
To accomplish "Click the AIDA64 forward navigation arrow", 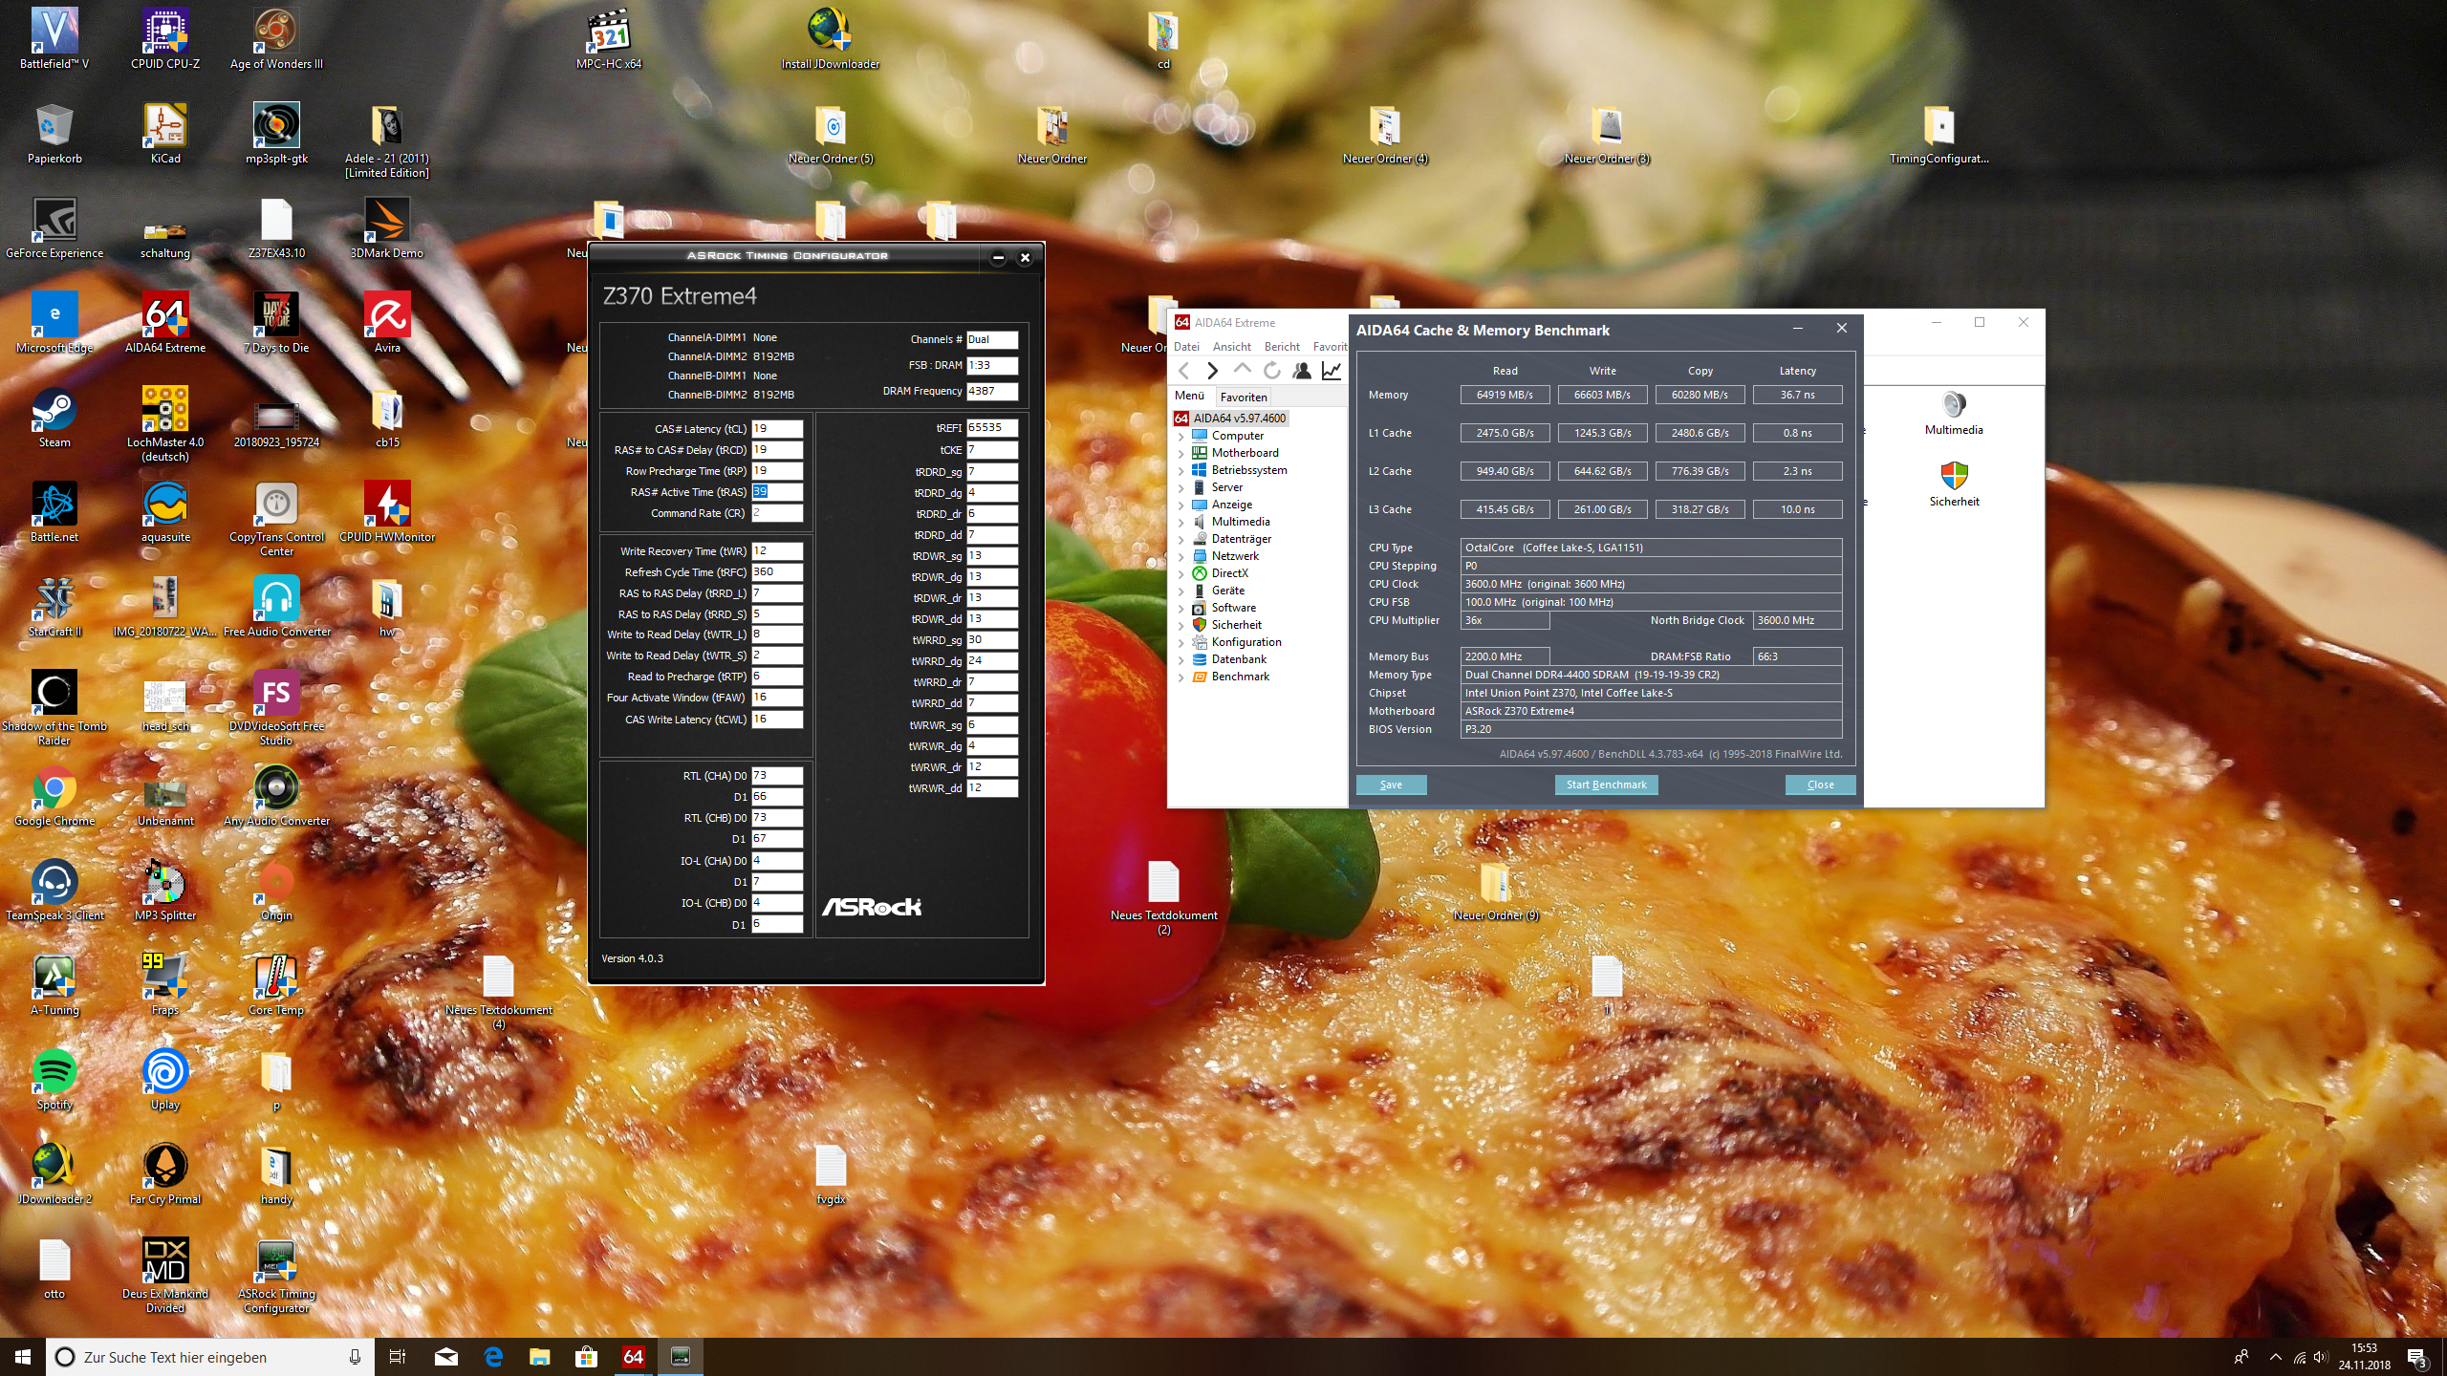I will (x=1212, y=371).
